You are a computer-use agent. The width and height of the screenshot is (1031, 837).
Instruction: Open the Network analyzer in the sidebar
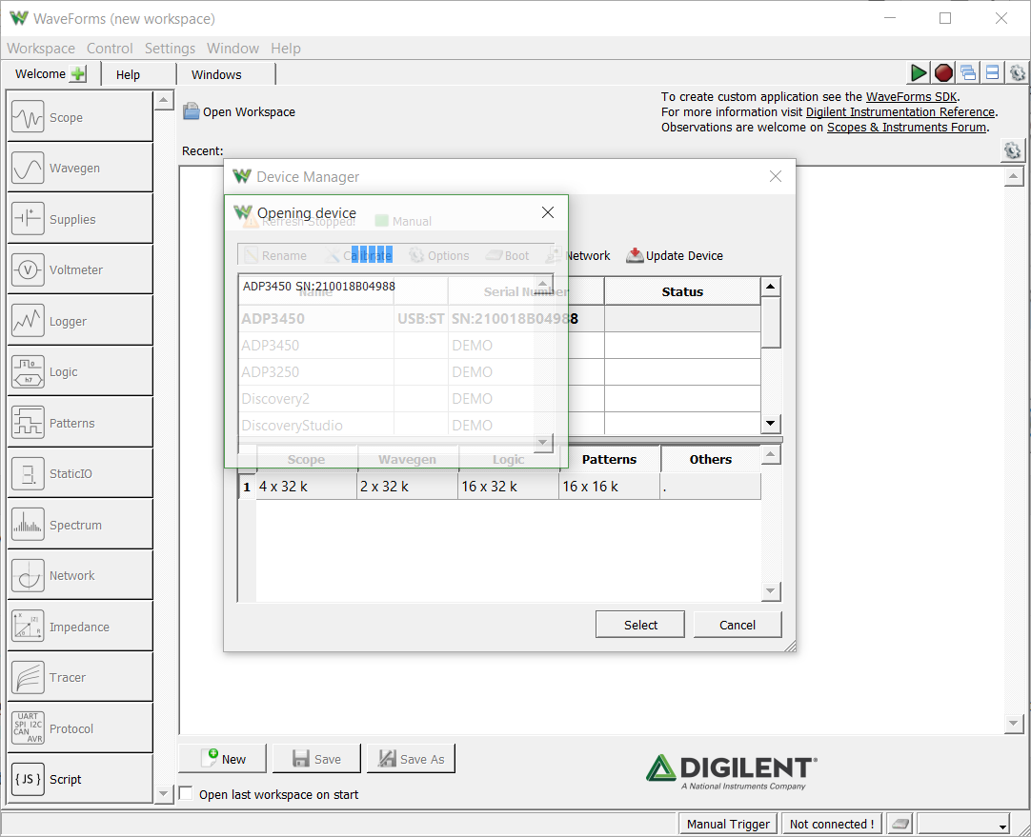pos(79,575)
